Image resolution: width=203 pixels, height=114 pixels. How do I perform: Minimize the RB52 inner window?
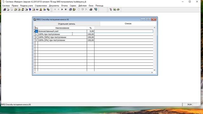tap(143, 19)
